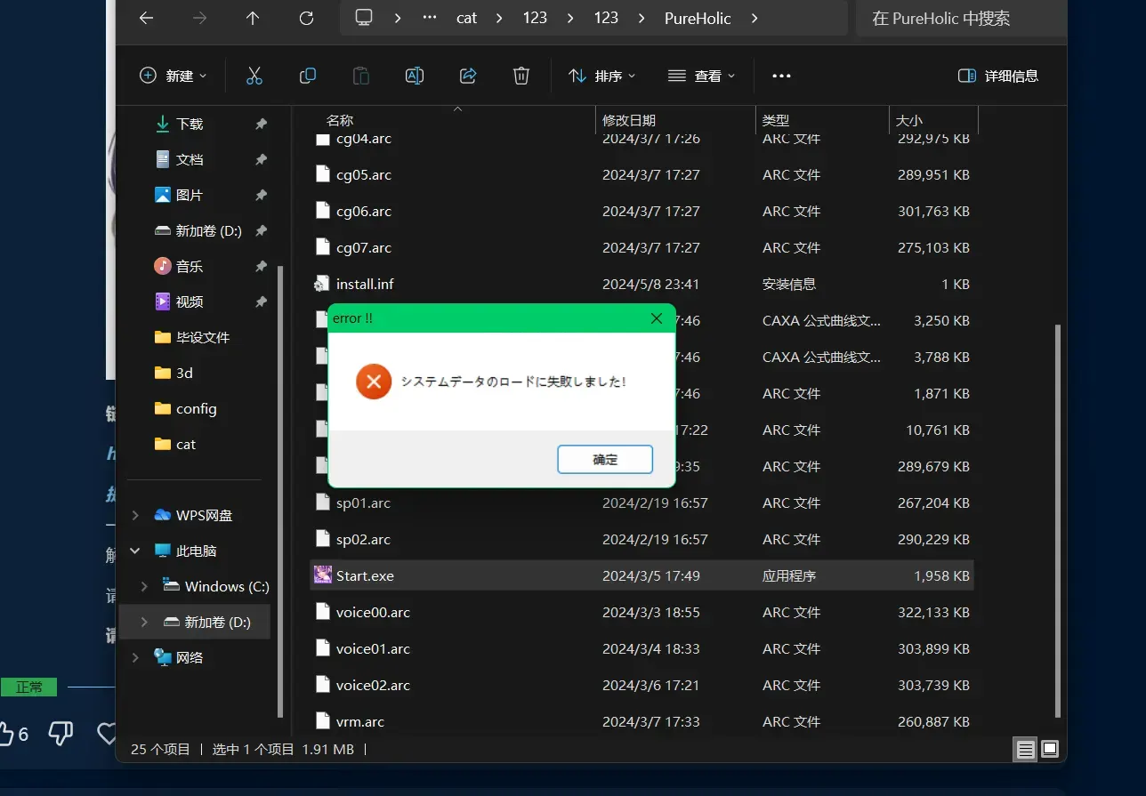Expand chevron after PureHolic in address bar
Screen dimensions: 1146x796
click(755, 18)
